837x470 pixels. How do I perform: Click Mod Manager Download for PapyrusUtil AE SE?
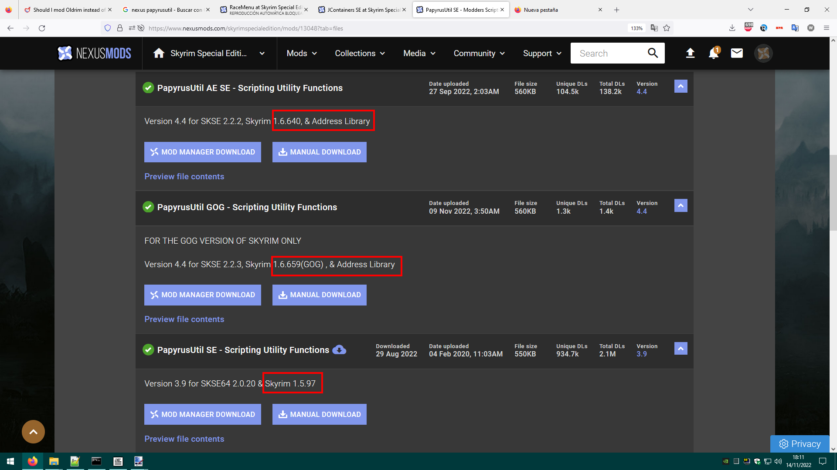pos(203,152)
